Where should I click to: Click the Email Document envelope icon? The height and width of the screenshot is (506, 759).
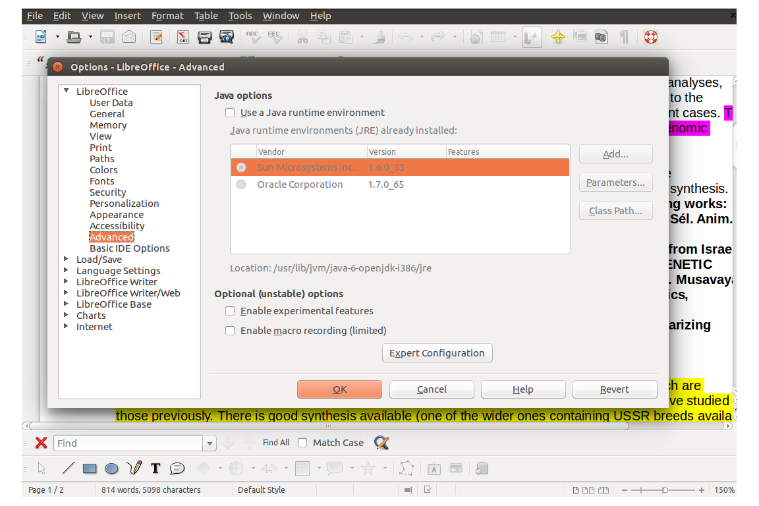(128, 37)
